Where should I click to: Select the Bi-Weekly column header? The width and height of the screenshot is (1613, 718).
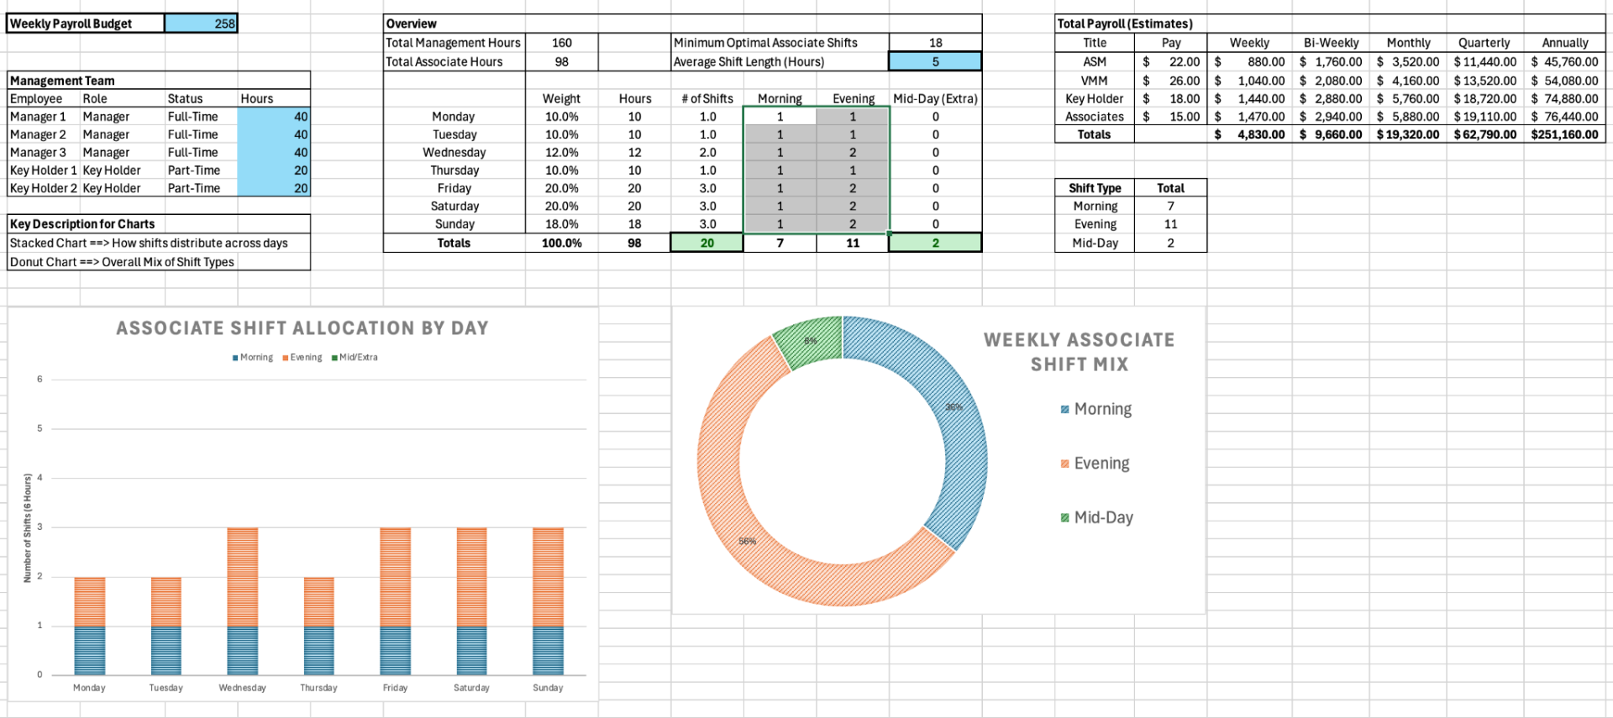point(1331,43)
